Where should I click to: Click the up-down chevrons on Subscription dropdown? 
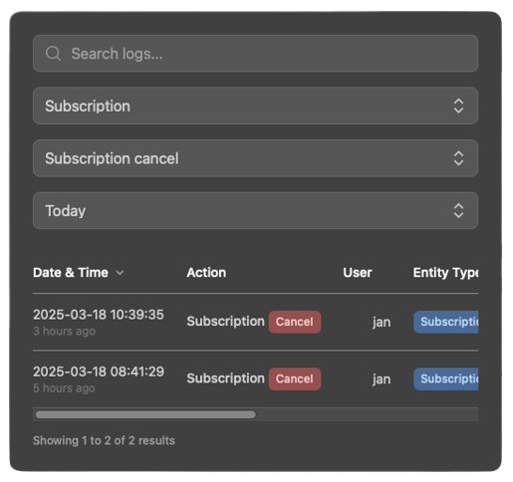pos(458,106)
